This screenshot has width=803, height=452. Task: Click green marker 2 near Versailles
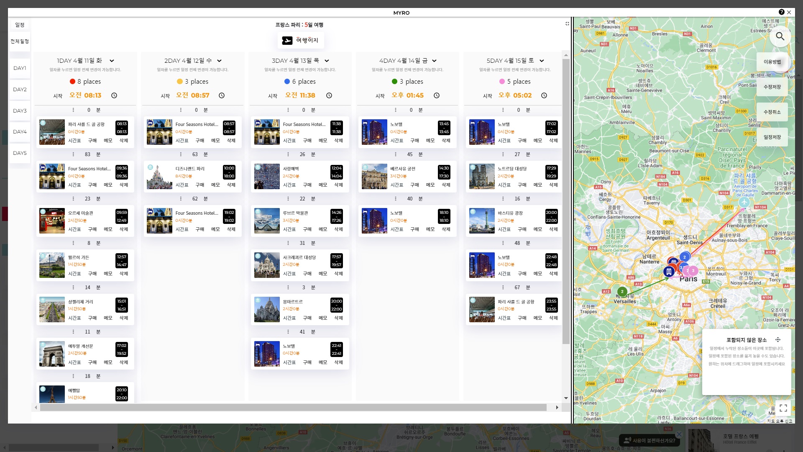[622, 291]
